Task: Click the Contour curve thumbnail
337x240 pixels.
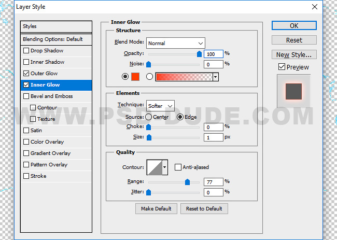Action: pos(155,167)
